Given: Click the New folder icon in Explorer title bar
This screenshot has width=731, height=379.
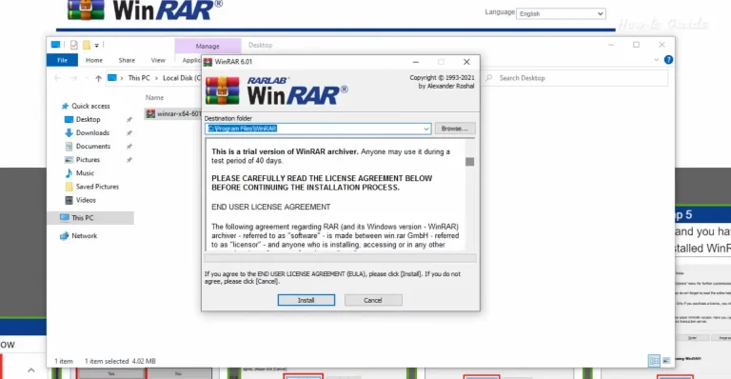Looking at the screenshot, I should coord(87,45).
